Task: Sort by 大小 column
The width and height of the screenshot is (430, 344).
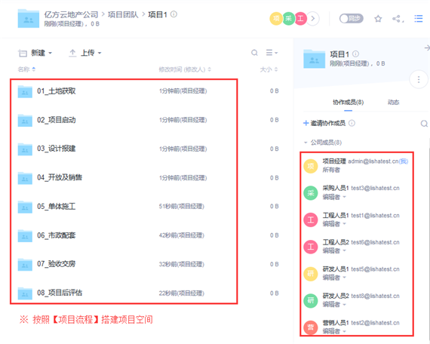Action: coord(269,69)
